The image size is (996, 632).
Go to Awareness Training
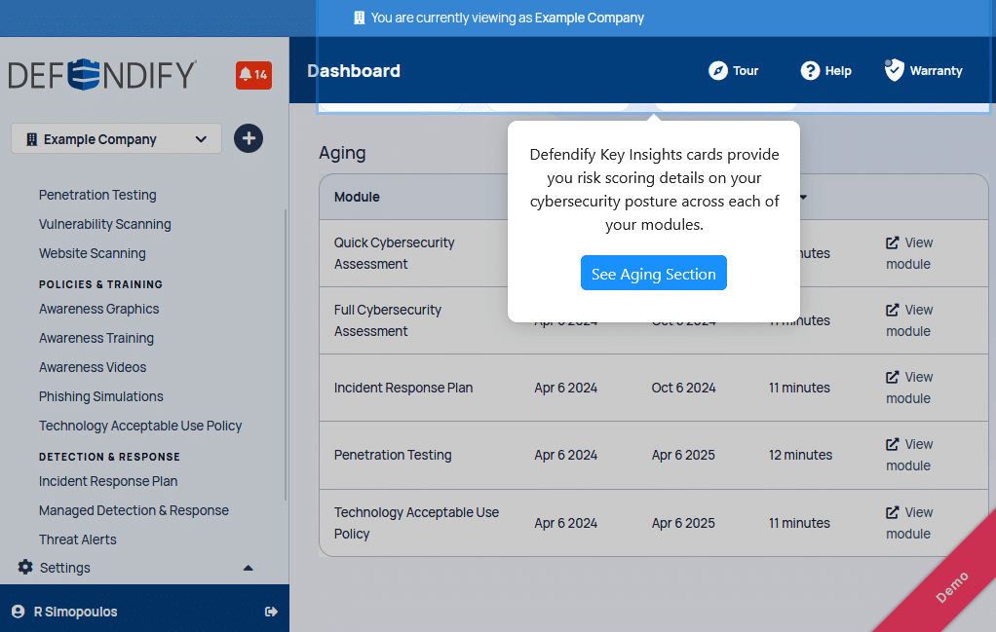coord(96,338)
